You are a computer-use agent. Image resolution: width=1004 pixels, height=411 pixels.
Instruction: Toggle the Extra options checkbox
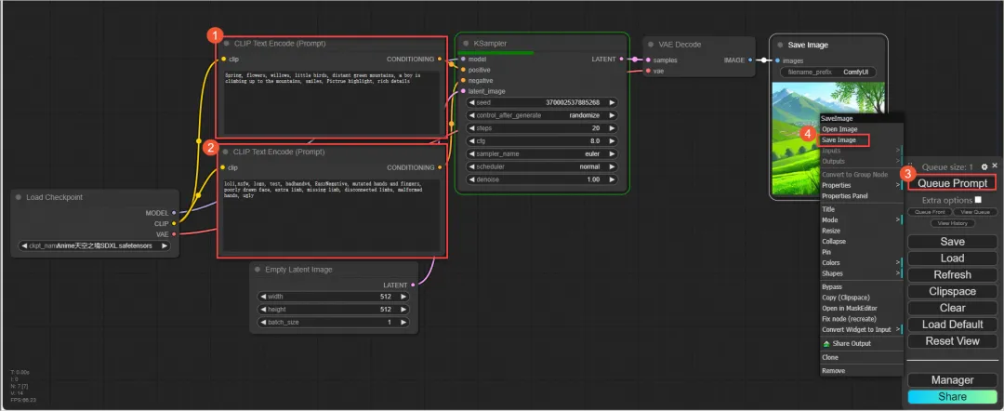click(978, 200)
